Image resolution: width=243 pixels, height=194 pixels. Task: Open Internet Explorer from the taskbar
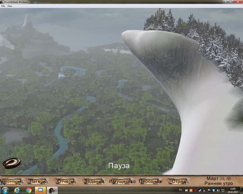[x=17, y=190]
